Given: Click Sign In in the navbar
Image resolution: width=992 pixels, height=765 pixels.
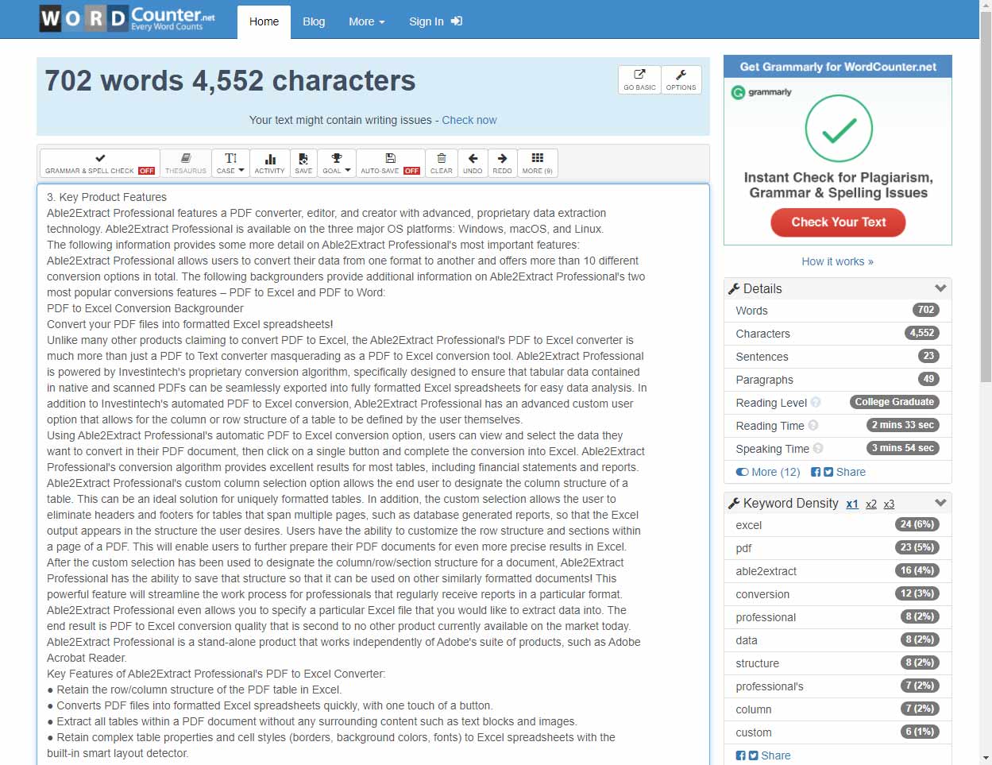Looking at the screenshot, I should pos(435,21).
